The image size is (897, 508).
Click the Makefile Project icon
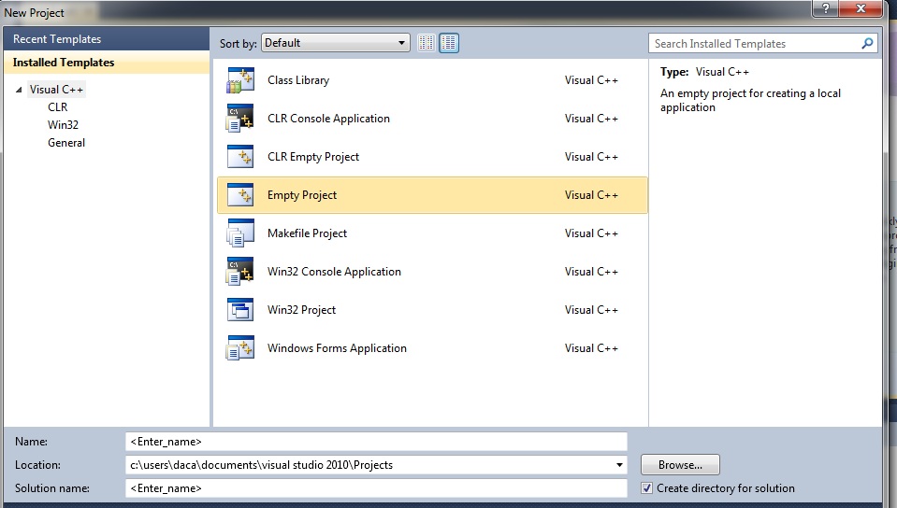click(x=240, y=233)
